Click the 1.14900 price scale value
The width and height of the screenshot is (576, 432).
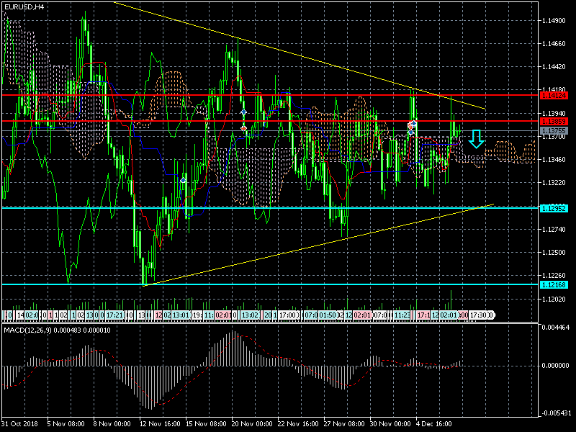pyautogui.click(x=553, y=21)
